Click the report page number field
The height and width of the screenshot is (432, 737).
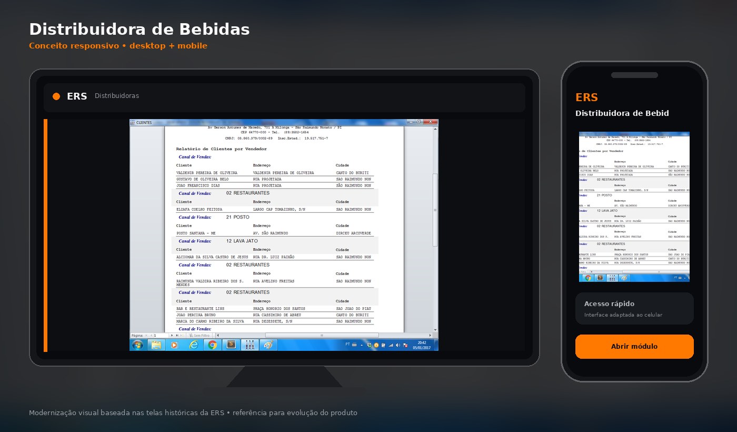(x=161, y=335)
